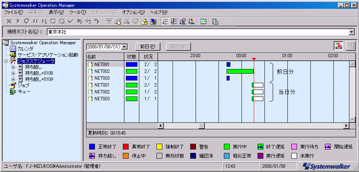Click the Gantt chart view icon at top right
This screenshot has height=172, width=359.
pos(338,46)
